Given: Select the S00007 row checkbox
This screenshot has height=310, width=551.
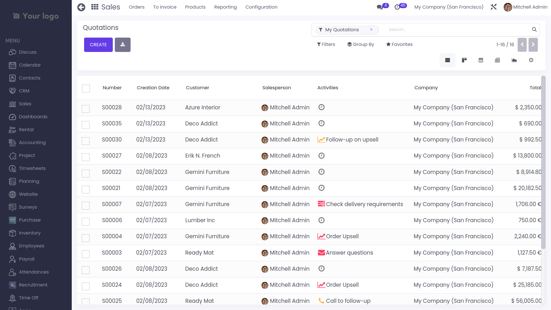Looking at the screenshot, I should [x=86, y=205].
